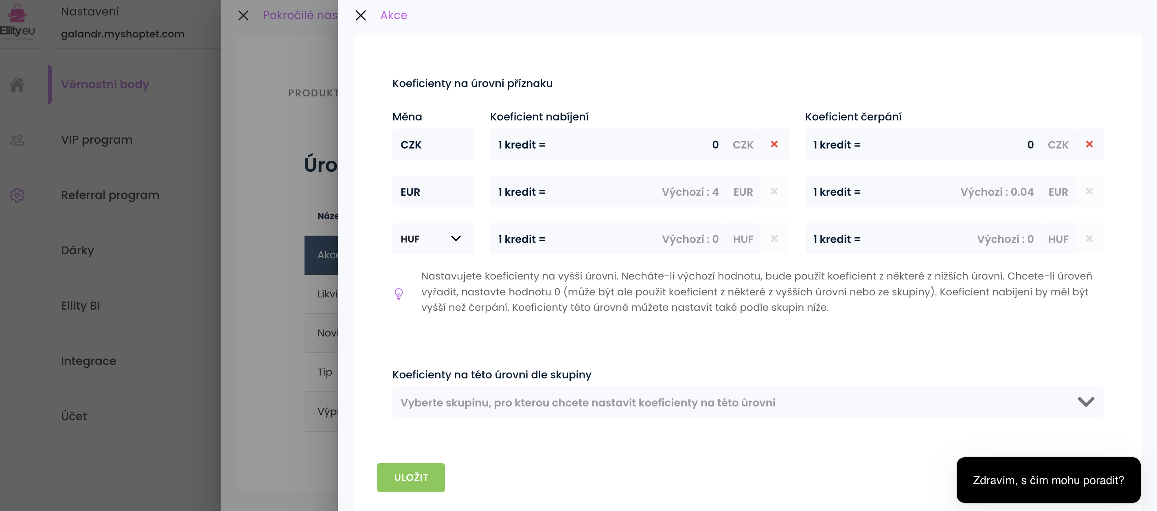Click the Ellity.eu logo

coord(17,22)
